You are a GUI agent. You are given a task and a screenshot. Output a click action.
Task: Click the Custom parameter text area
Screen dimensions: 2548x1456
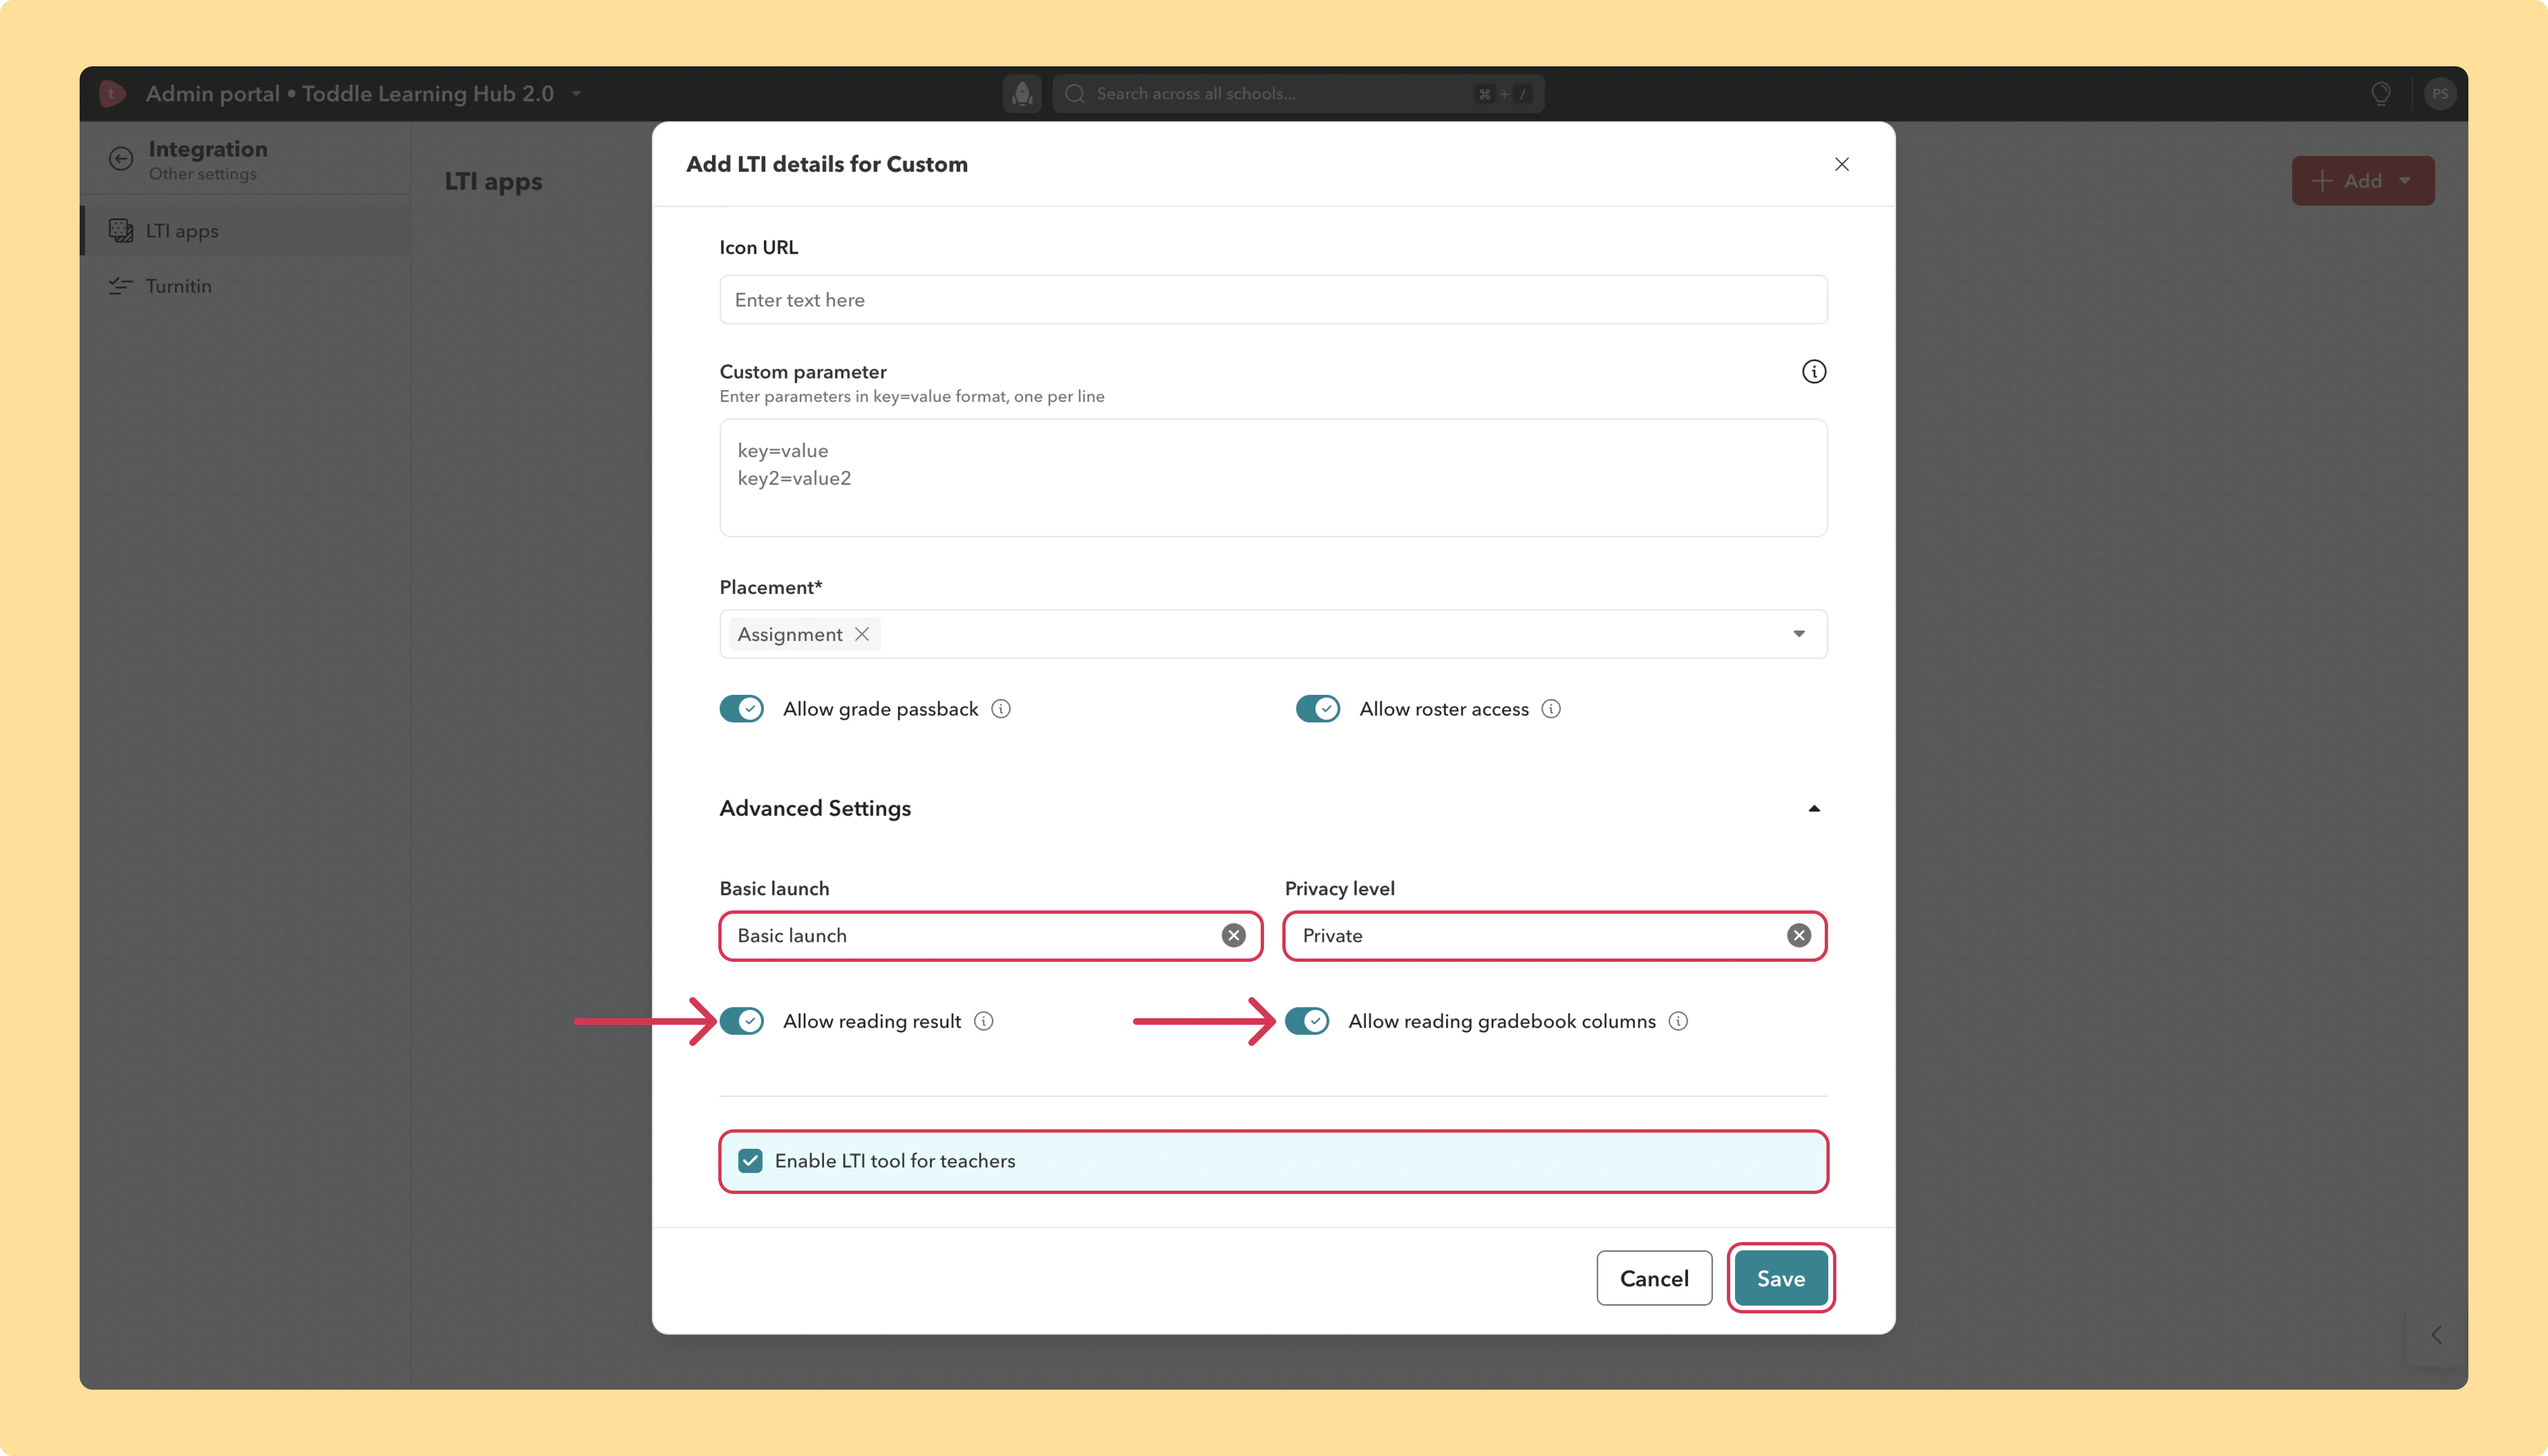(x=1273, y=478)
